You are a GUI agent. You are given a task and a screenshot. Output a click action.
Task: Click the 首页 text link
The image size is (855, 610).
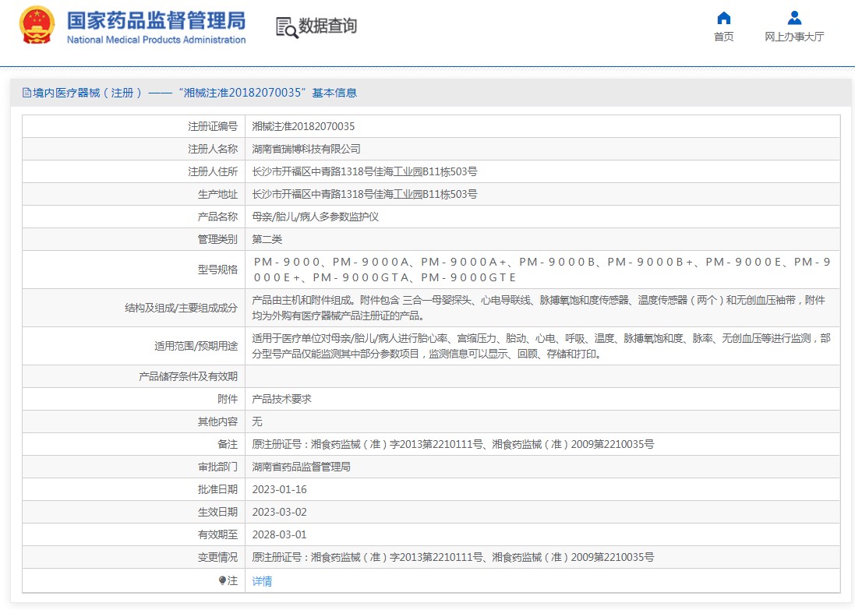pyautogui.click(x=723, y=37)
